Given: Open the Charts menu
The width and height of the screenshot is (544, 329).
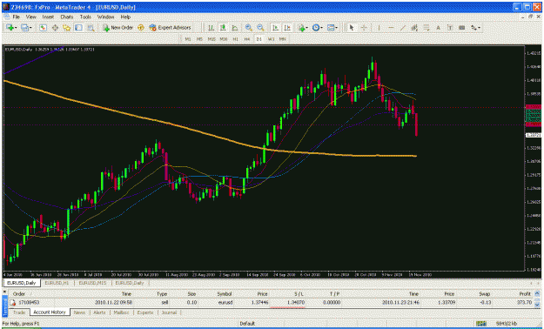Looking at the screenshot, I should (67, 17).
